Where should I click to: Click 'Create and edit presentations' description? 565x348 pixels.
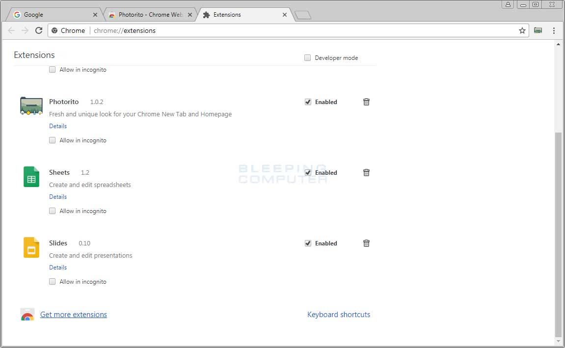click(91, 255)
